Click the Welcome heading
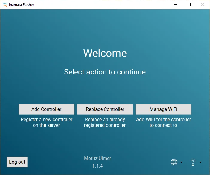The height and width of the screenshot is (175, 210). pyautogui.click(x=105, y=53)
